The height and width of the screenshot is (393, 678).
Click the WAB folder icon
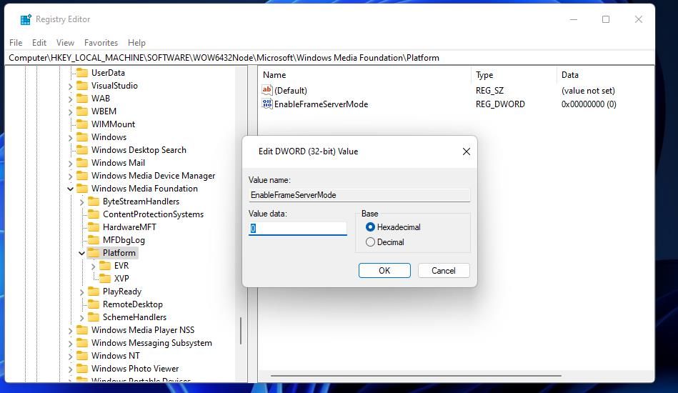click(82, 98)
